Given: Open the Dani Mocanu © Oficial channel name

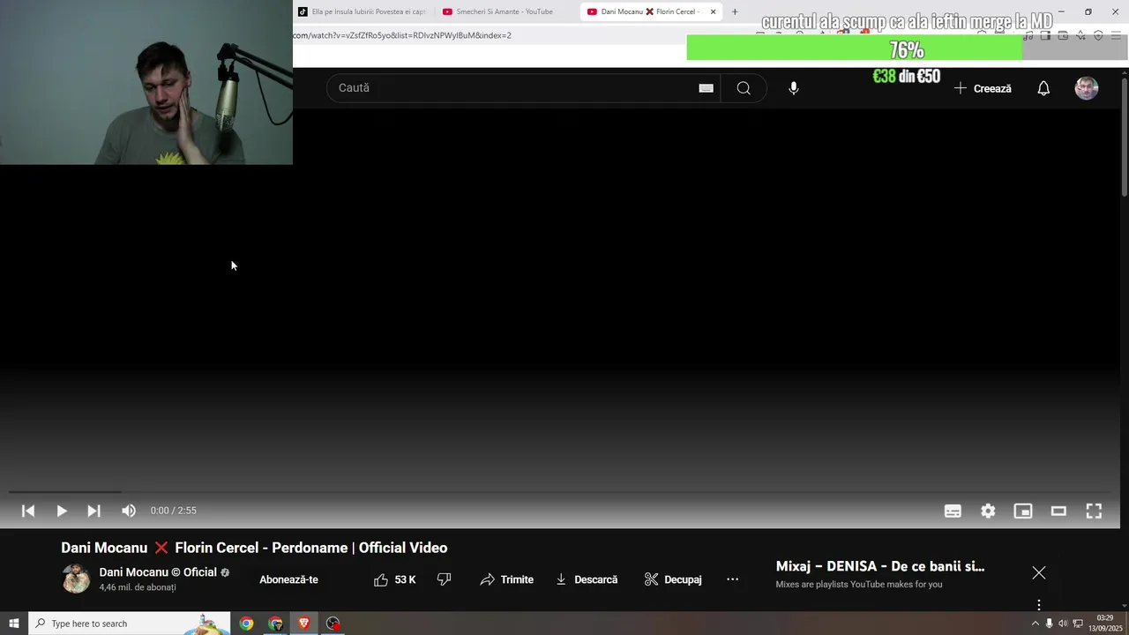Looking at the screenshot, I should pyautogui.click(x=158, y=572).
